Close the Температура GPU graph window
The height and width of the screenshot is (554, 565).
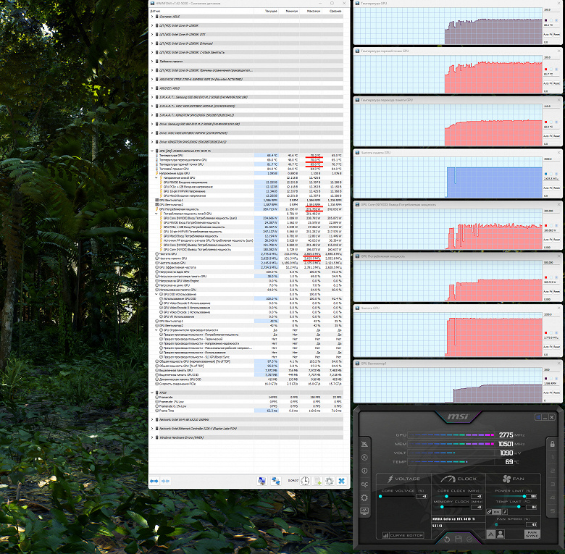pyautogui.click(x=559, y=3)
